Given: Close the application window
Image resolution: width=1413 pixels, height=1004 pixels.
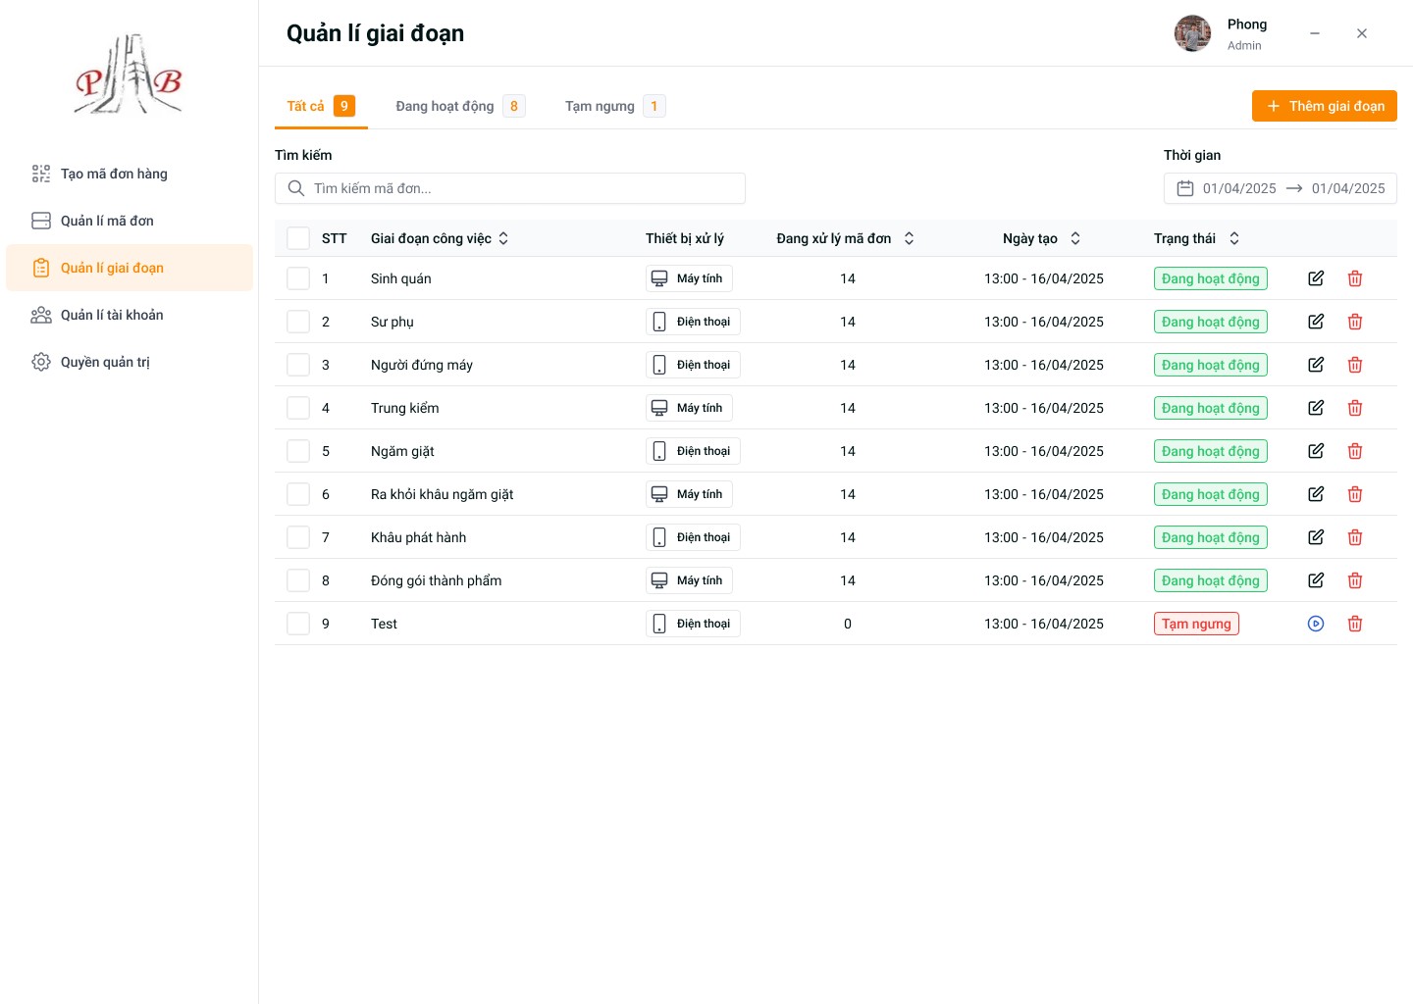Looking at the screenshot, I should [1362, 33].
